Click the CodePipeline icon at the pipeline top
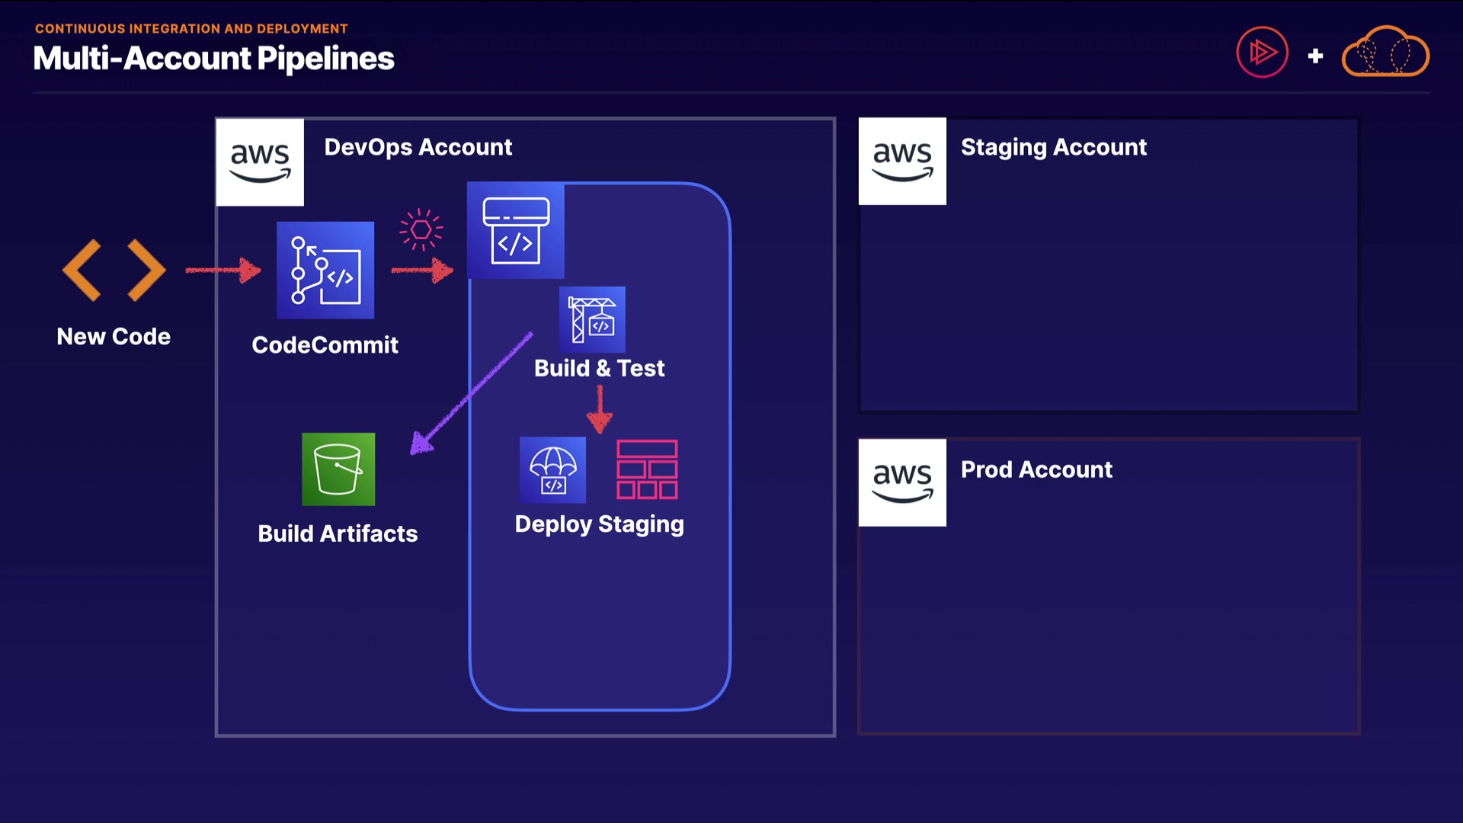 516,230
